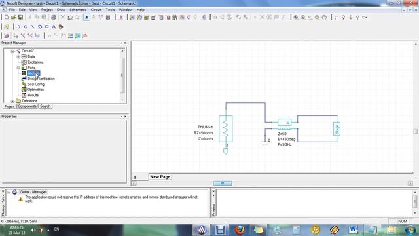
Task: Pick the text annotation A tool
Action: tap(54, 27)
